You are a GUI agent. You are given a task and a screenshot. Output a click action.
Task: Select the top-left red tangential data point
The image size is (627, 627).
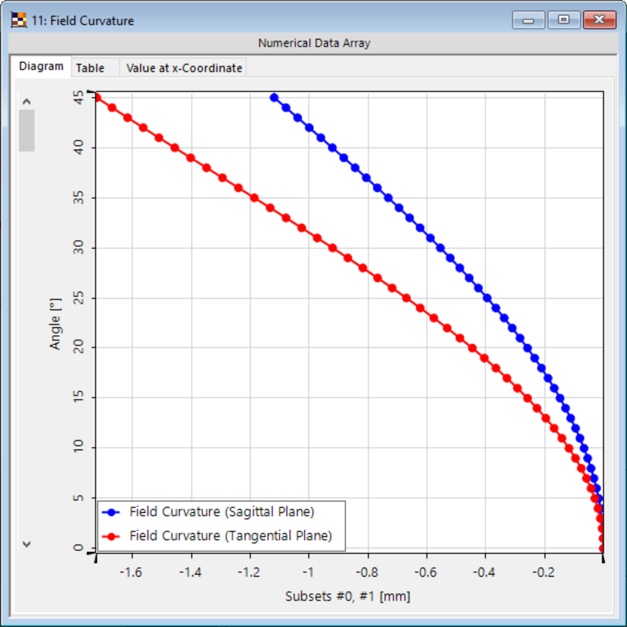(x=98, y=98)
